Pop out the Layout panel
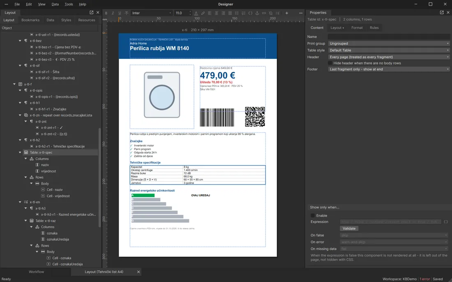Image resolution: width=452 pixels, height=282 pixels. point(91,12)
